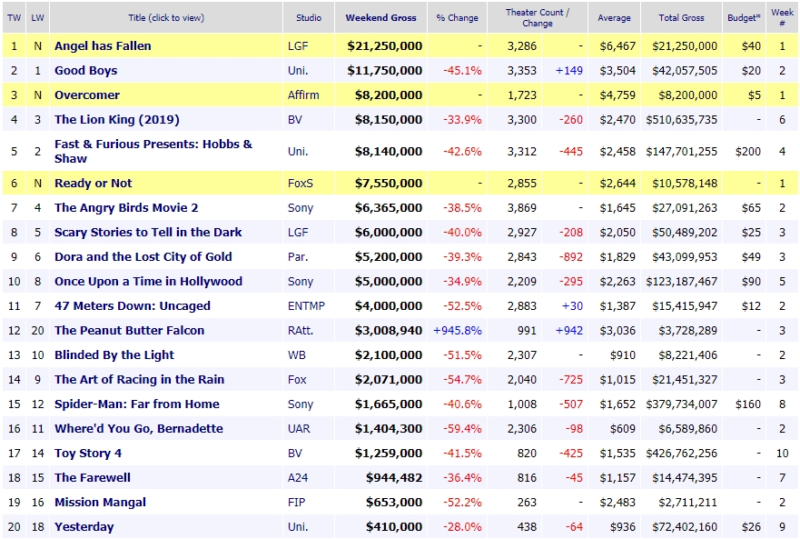Select the $160 budget value

748,404
